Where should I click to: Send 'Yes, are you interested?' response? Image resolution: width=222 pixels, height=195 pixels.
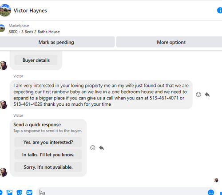click(48, 142)
